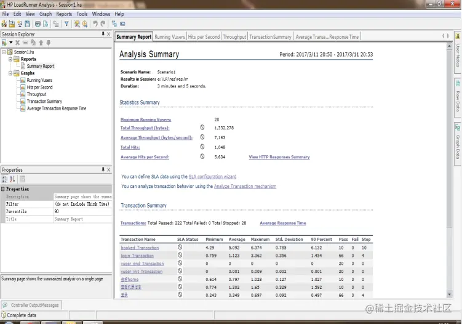Open View HTTP Responses Summary link

click(x=279, y=157)
